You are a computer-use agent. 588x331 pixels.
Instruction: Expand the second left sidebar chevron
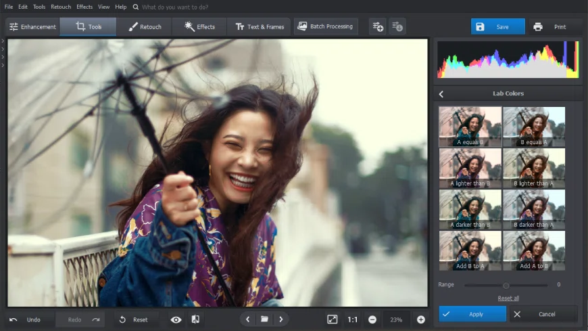tap(3, 49)
